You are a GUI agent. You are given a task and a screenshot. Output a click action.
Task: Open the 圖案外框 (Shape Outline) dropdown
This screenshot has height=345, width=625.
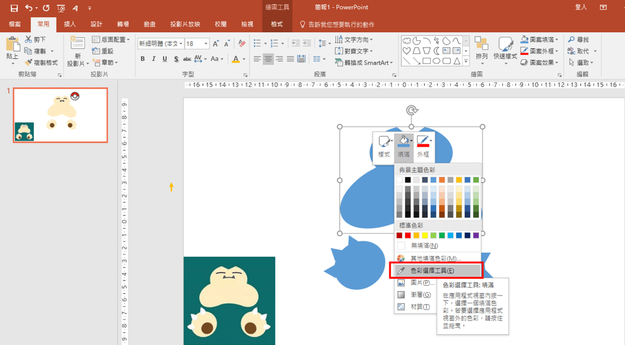click(540, 51)
